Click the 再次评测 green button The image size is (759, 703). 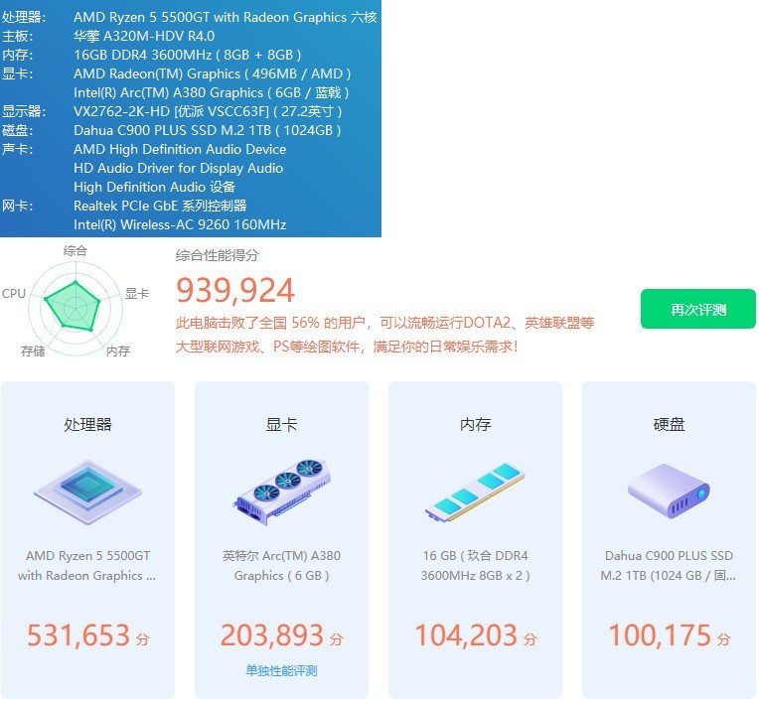tap(697, 309)
